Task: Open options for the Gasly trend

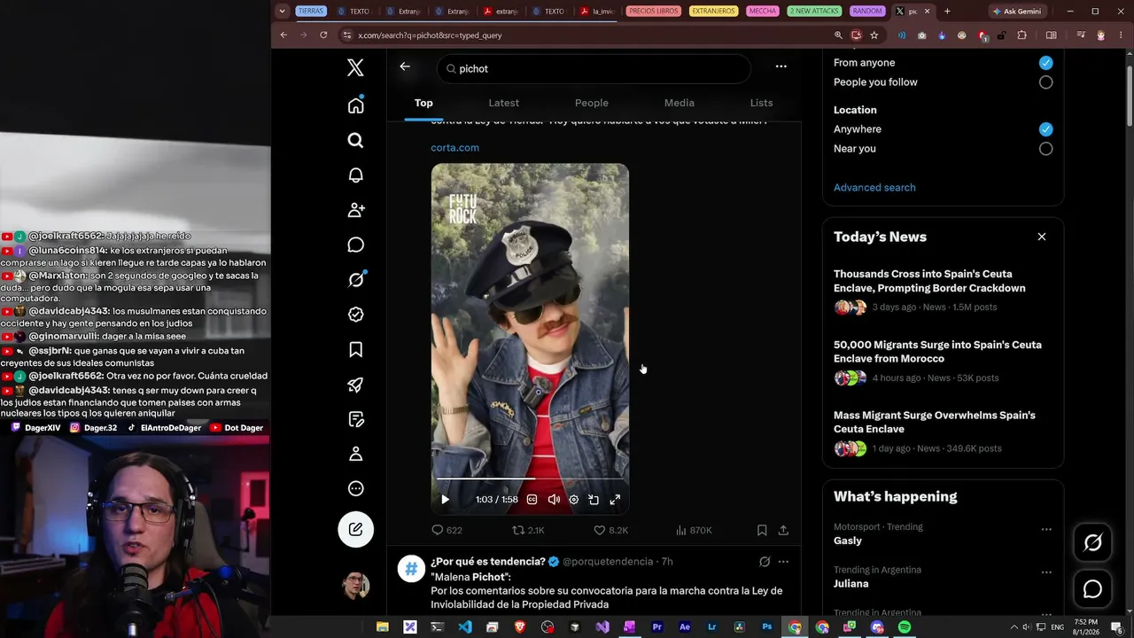Action: point(1046,530)
